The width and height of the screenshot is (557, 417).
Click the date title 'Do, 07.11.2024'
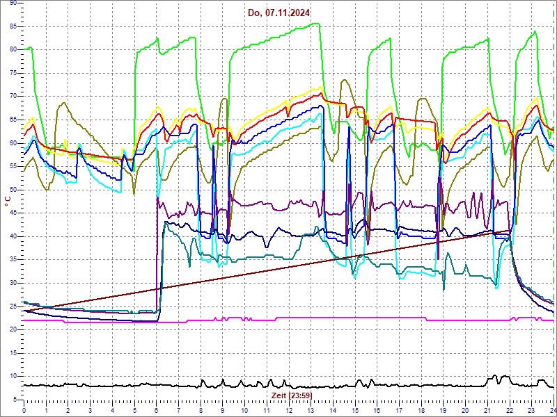pos(279,13)
